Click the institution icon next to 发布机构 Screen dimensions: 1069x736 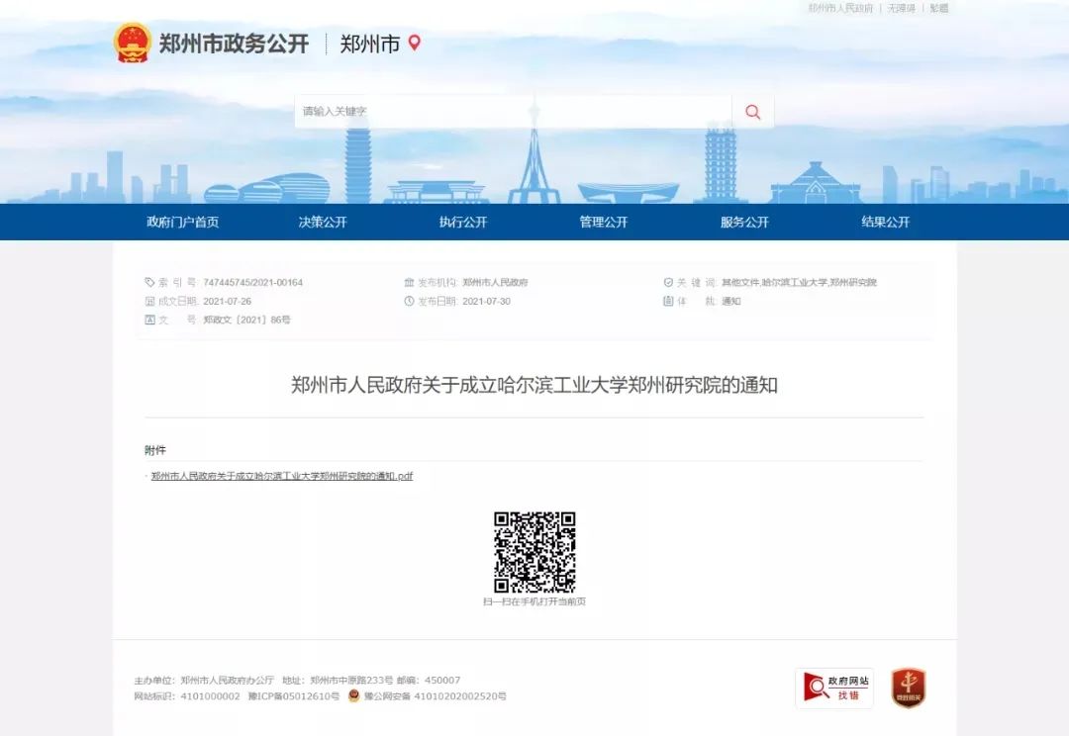(409, 282)
